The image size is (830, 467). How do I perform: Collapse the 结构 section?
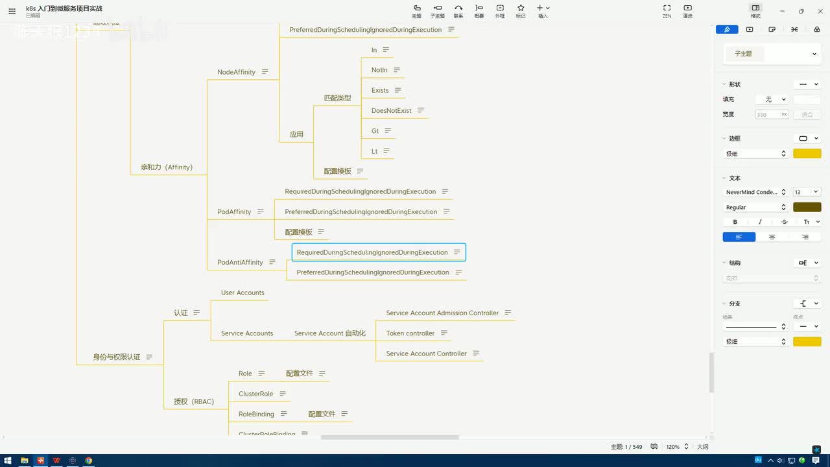click(x=724, y=263)
